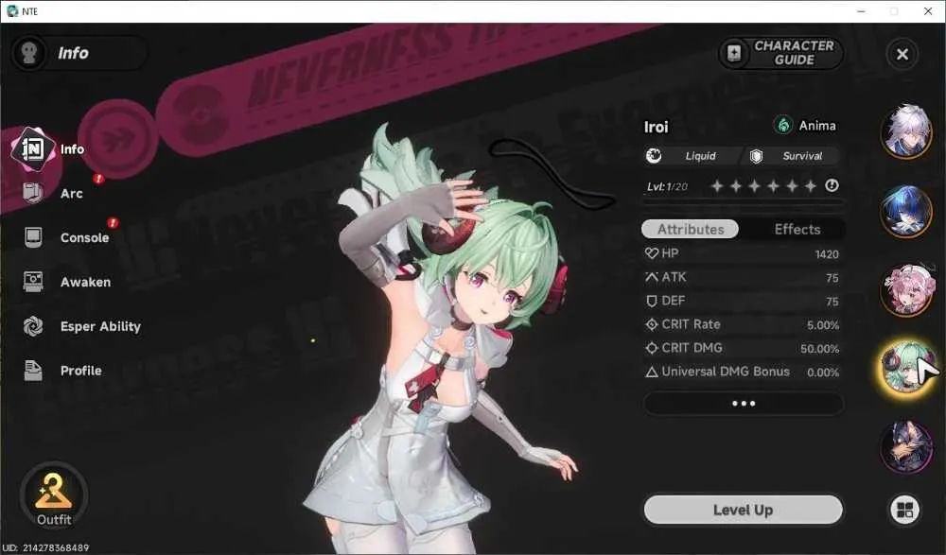
Task: Click the CRIT DMG 50.00% value
Action: click(819, 349)
